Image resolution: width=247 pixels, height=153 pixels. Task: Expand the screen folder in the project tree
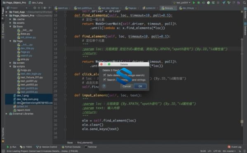[10, 63]
